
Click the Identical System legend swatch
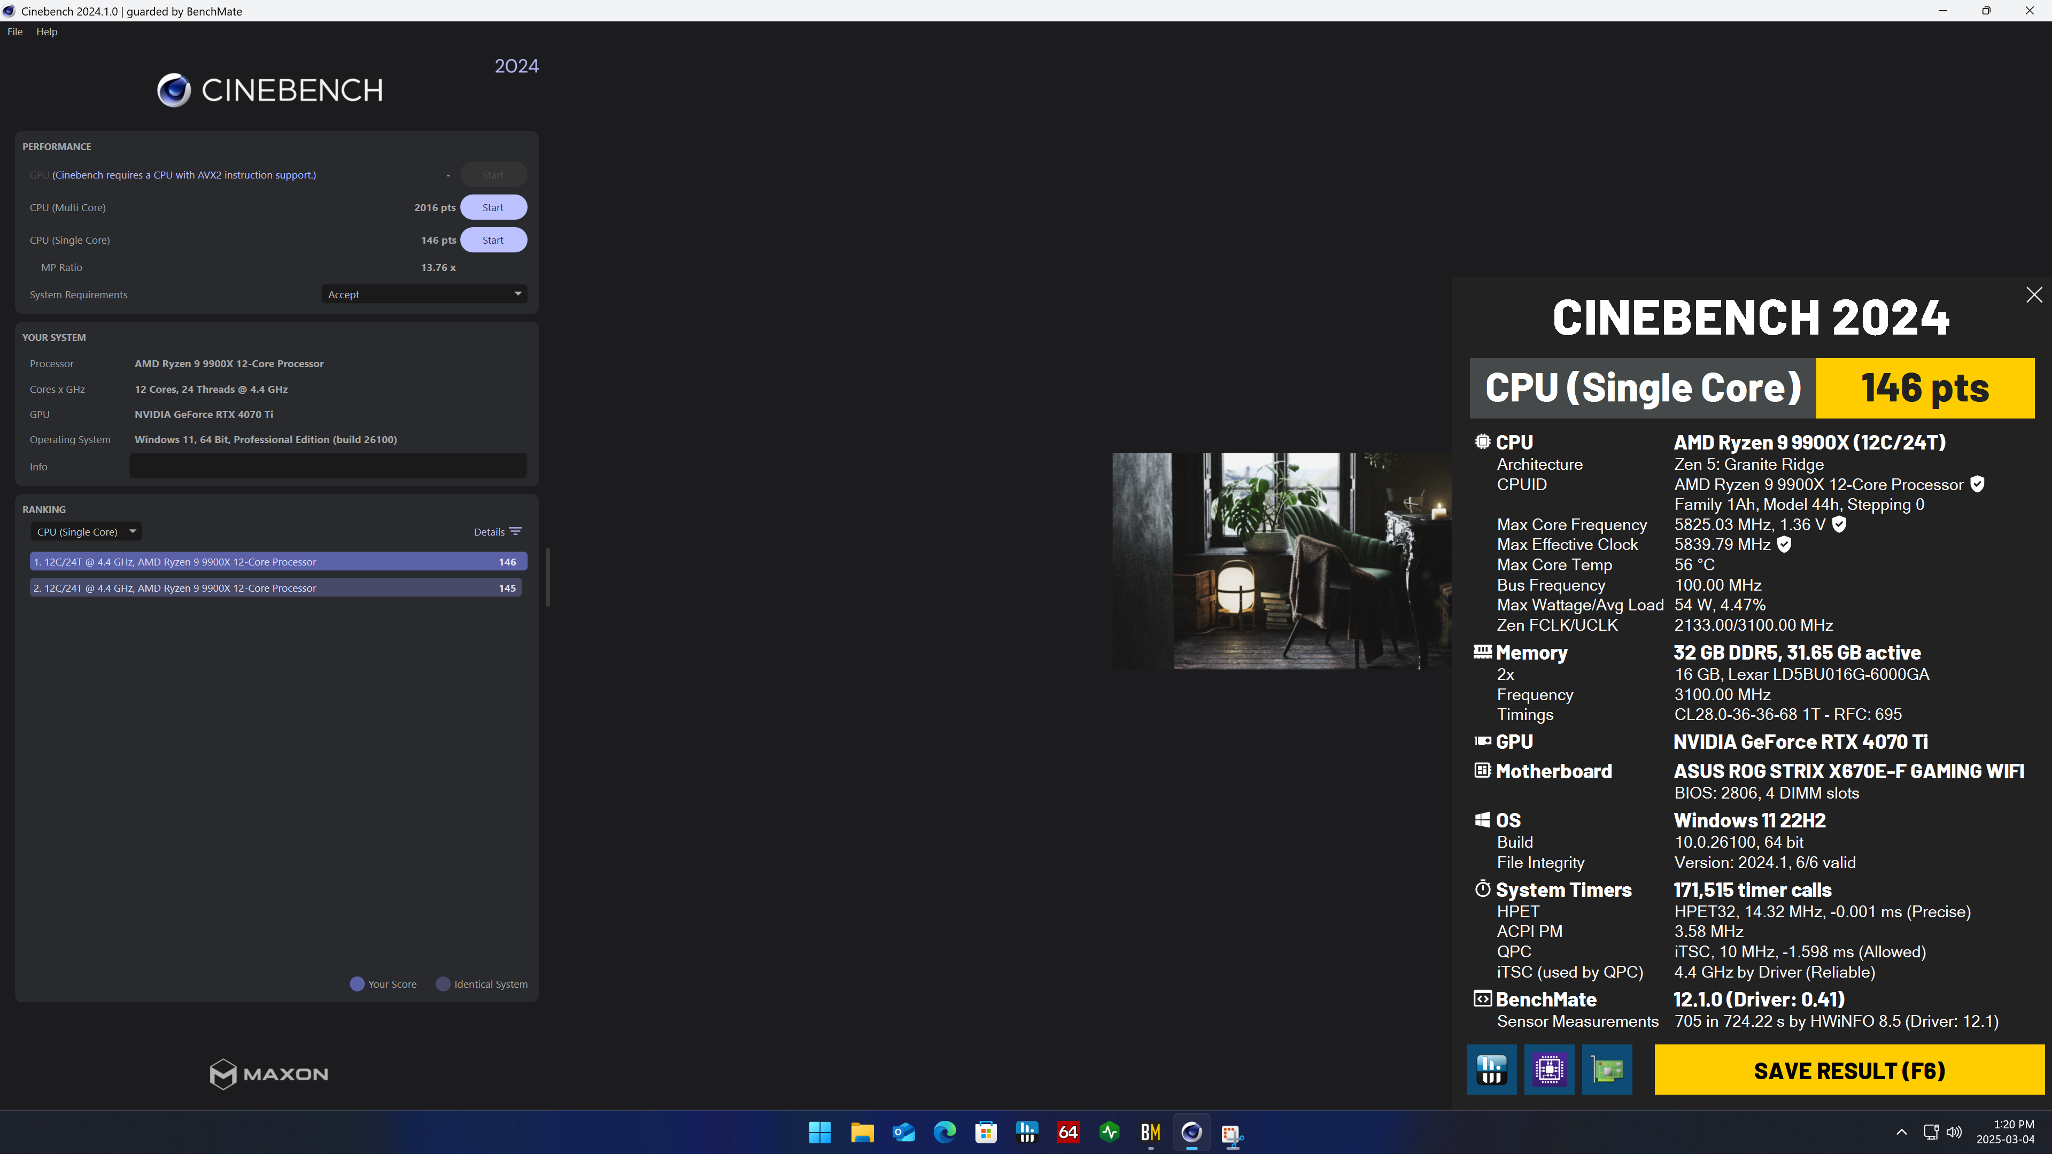(443, 983)
